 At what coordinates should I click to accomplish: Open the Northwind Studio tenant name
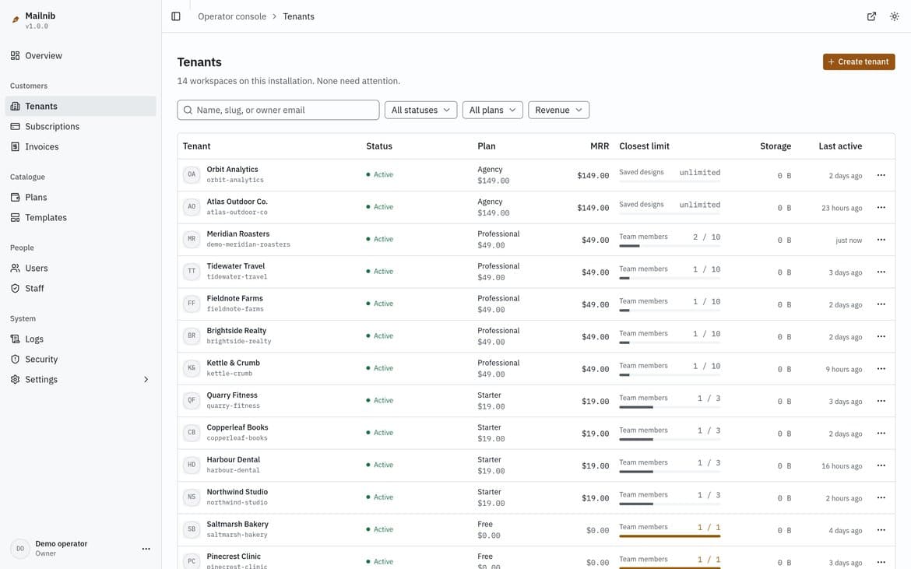237,492
